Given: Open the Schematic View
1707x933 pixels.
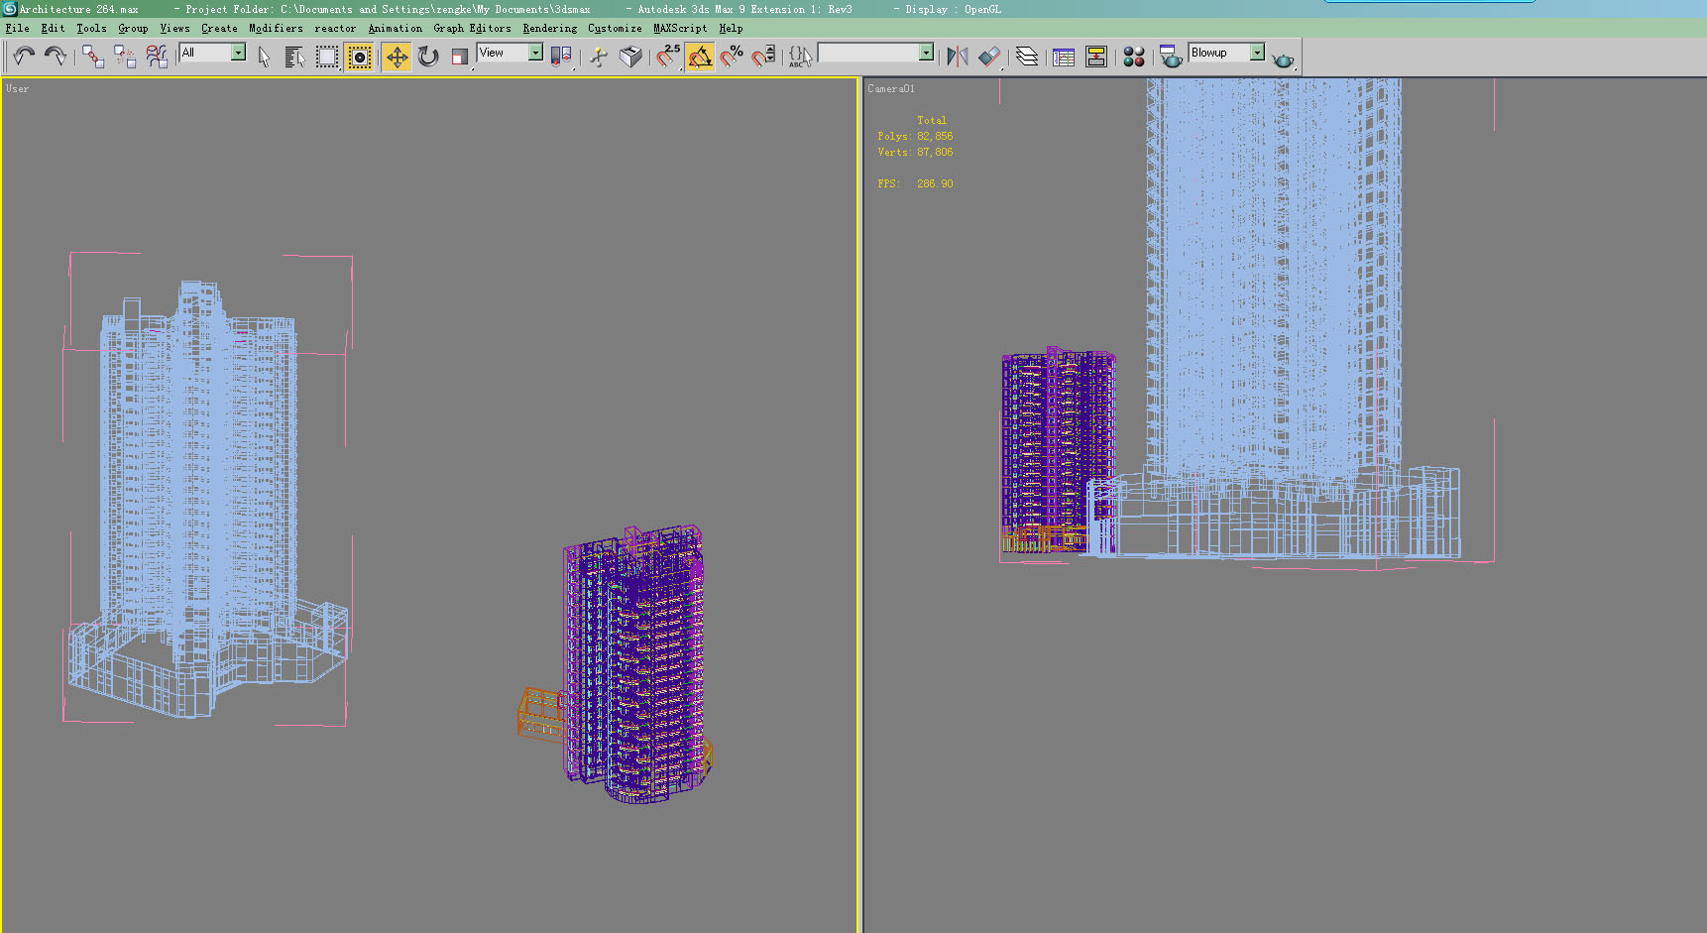Looking at the screenshot, I should tap(1095, 57).
